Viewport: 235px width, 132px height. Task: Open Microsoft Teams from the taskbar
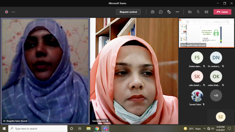tap(106, 128)
